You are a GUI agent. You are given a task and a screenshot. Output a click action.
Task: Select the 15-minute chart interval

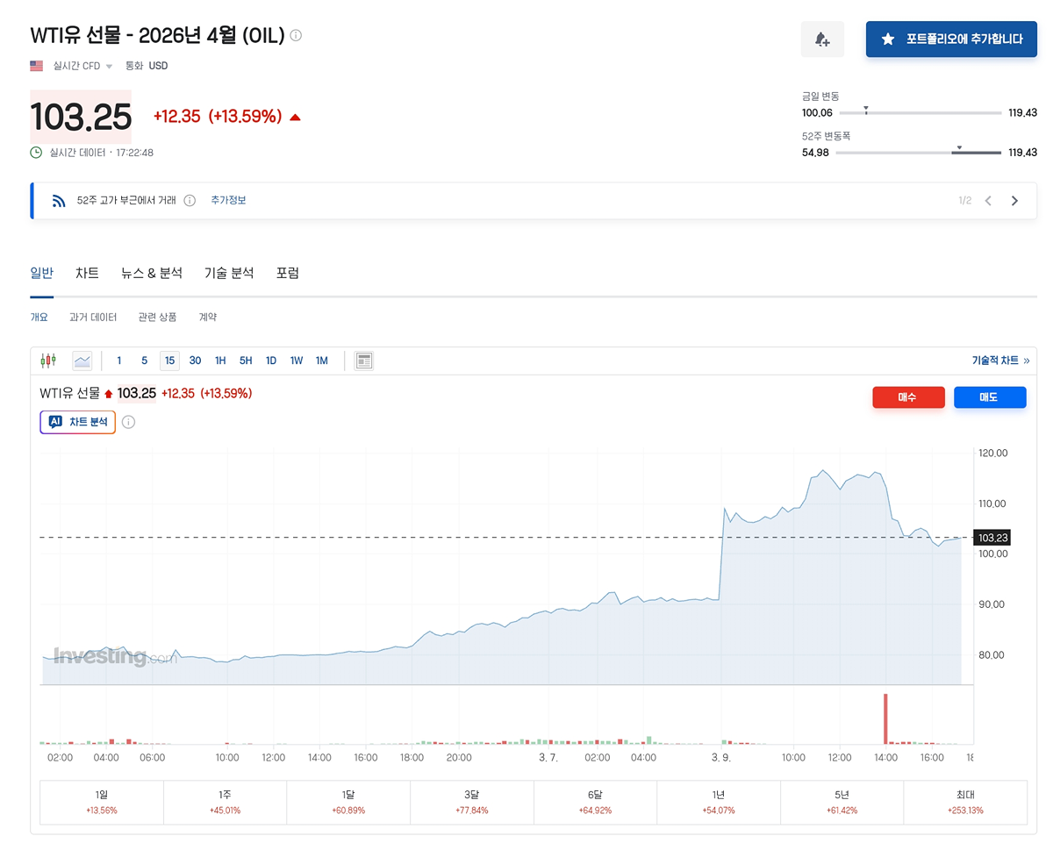(x=169, y=361)
